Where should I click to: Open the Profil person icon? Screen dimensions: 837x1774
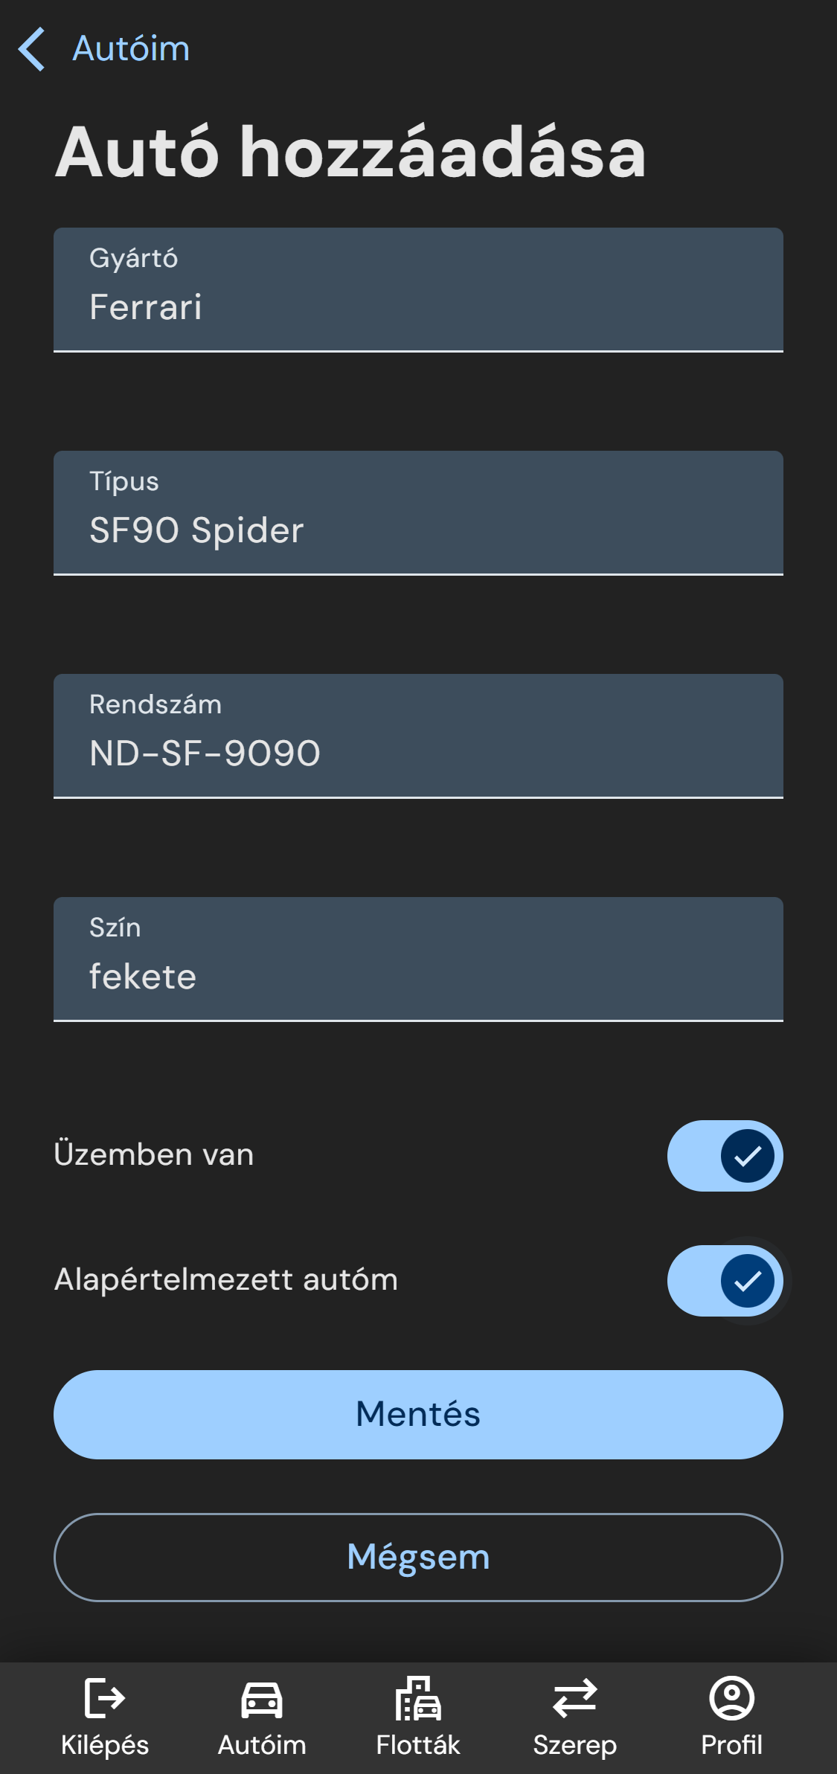[x=731, y=1697]
